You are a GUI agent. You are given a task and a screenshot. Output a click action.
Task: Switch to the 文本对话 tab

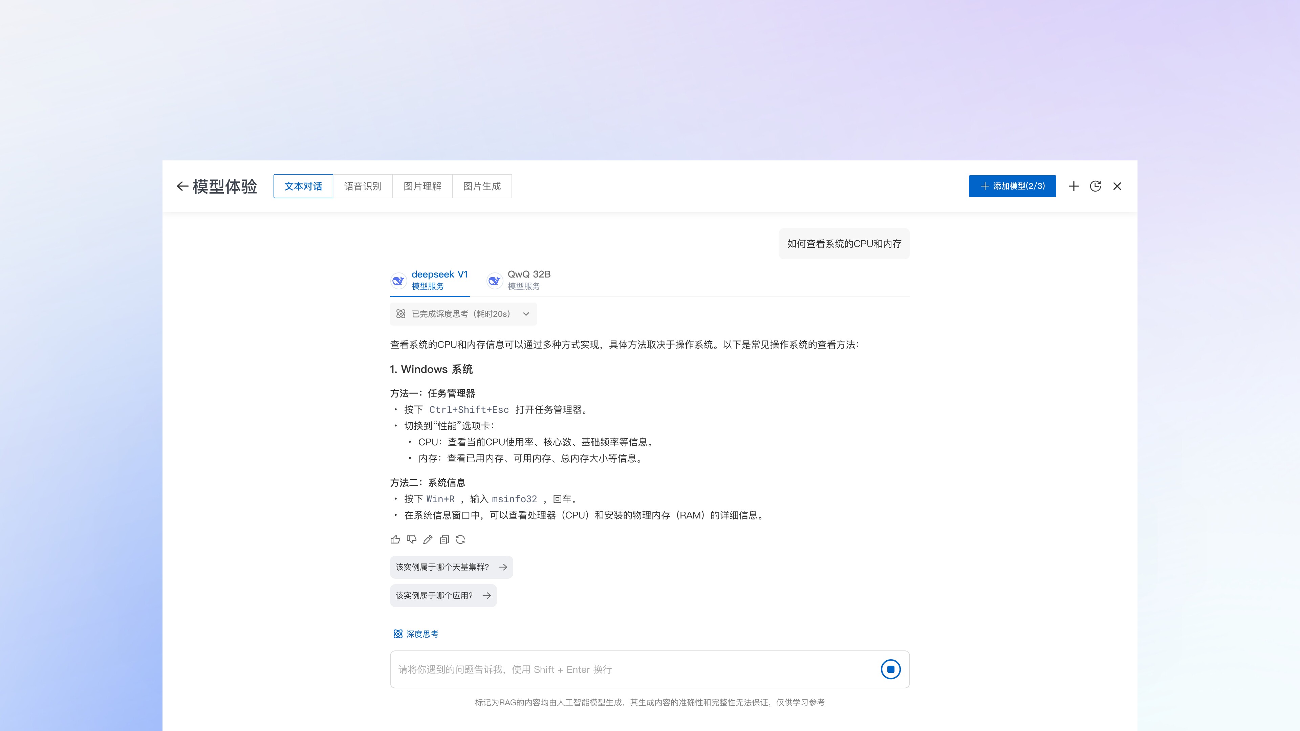pos(303,186)
